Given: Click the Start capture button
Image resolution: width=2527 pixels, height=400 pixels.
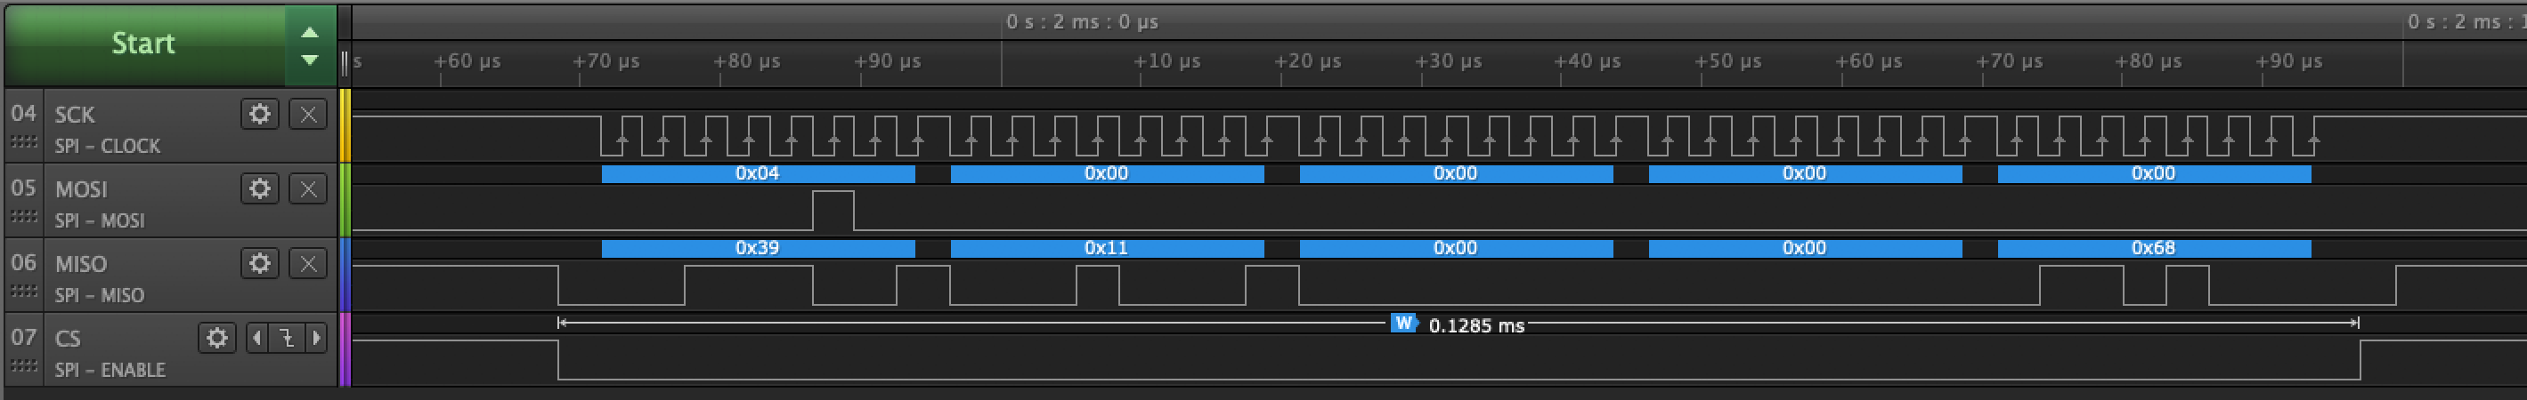Looking at the screenshot, I should point(144,44).
